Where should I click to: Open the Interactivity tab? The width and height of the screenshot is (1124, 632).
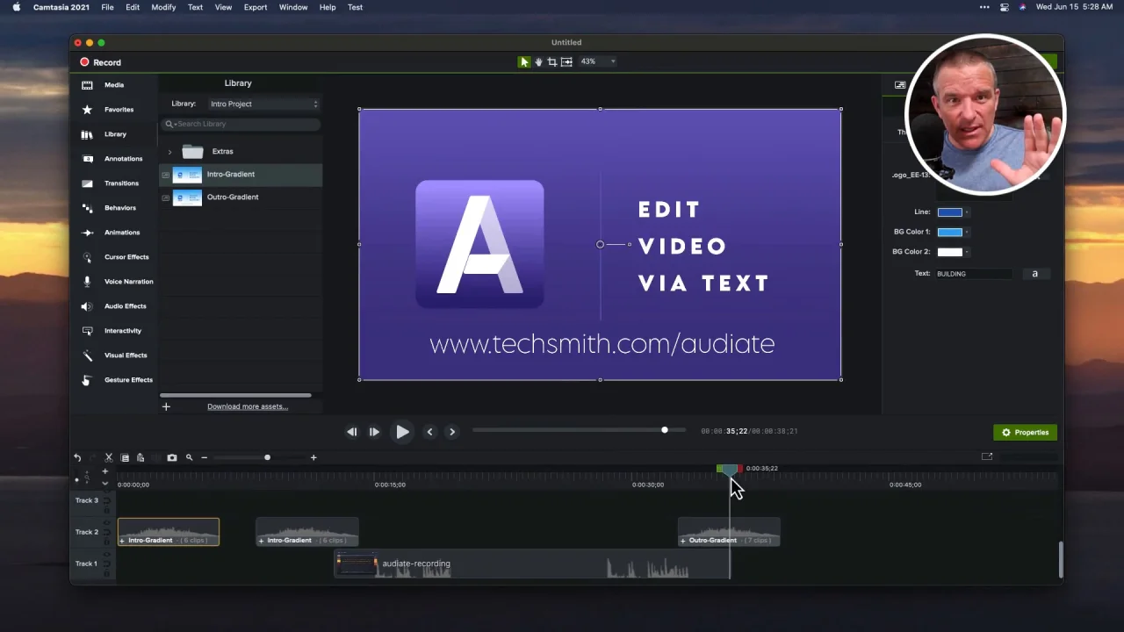coord(122,331)
